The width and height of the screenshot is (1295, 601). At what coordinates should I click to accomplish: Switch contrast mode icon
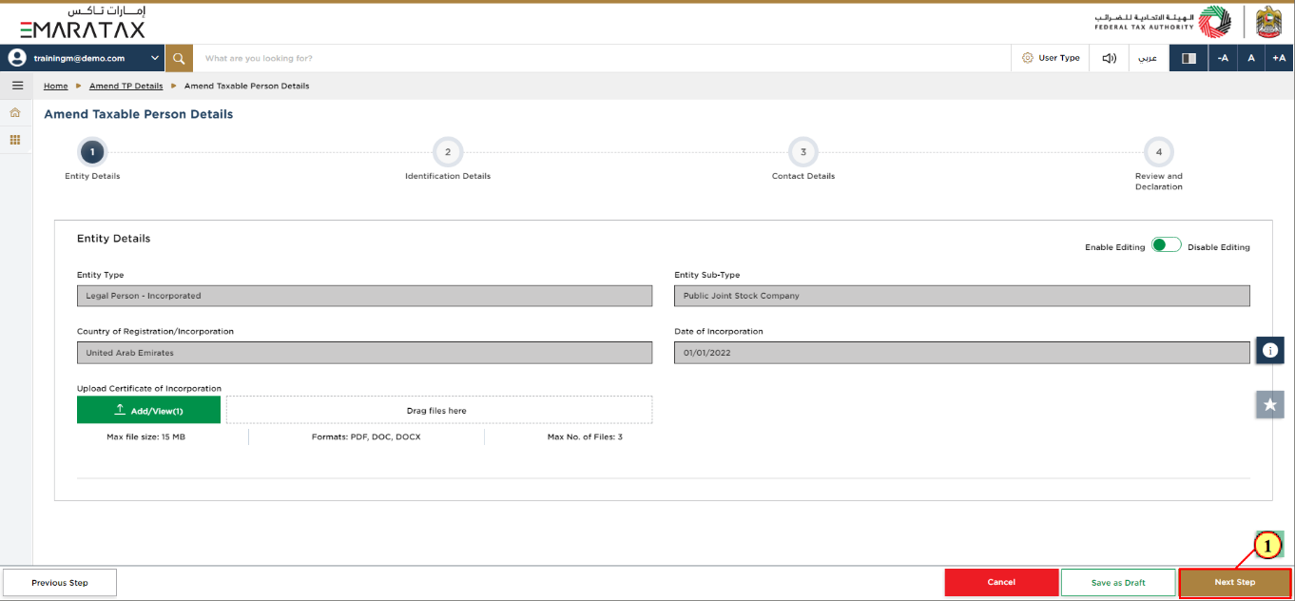pos(1189,58)
